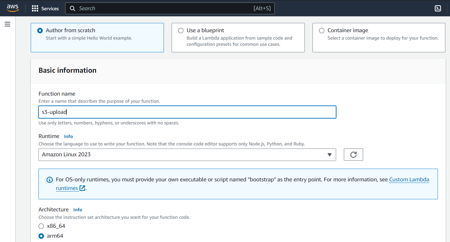
Task: Open the Services grid menu
Action: click(x=35, y=9)
